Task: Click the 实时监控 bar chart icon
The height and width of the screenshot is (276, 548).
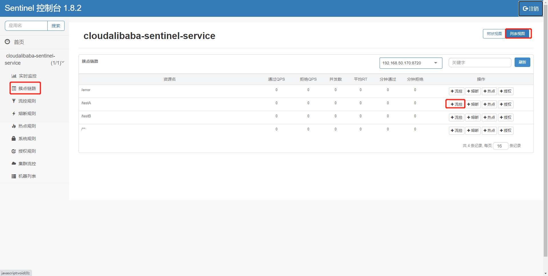Action: [14, 76]
